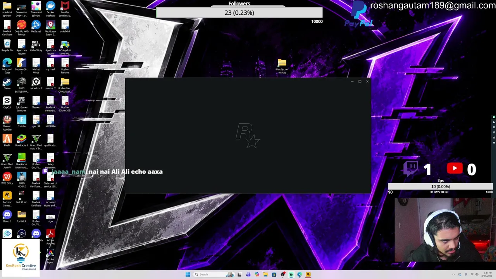
Task: Maximize the Rockstar launcher window
Action: tap(360, 81)
